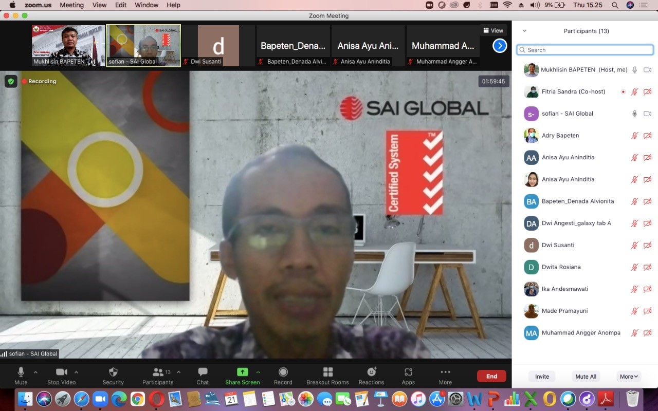Collapse the Participants panel with the chevron
Image resolution: width=658 pixels, height=411 pixels.
pos(524,31)
